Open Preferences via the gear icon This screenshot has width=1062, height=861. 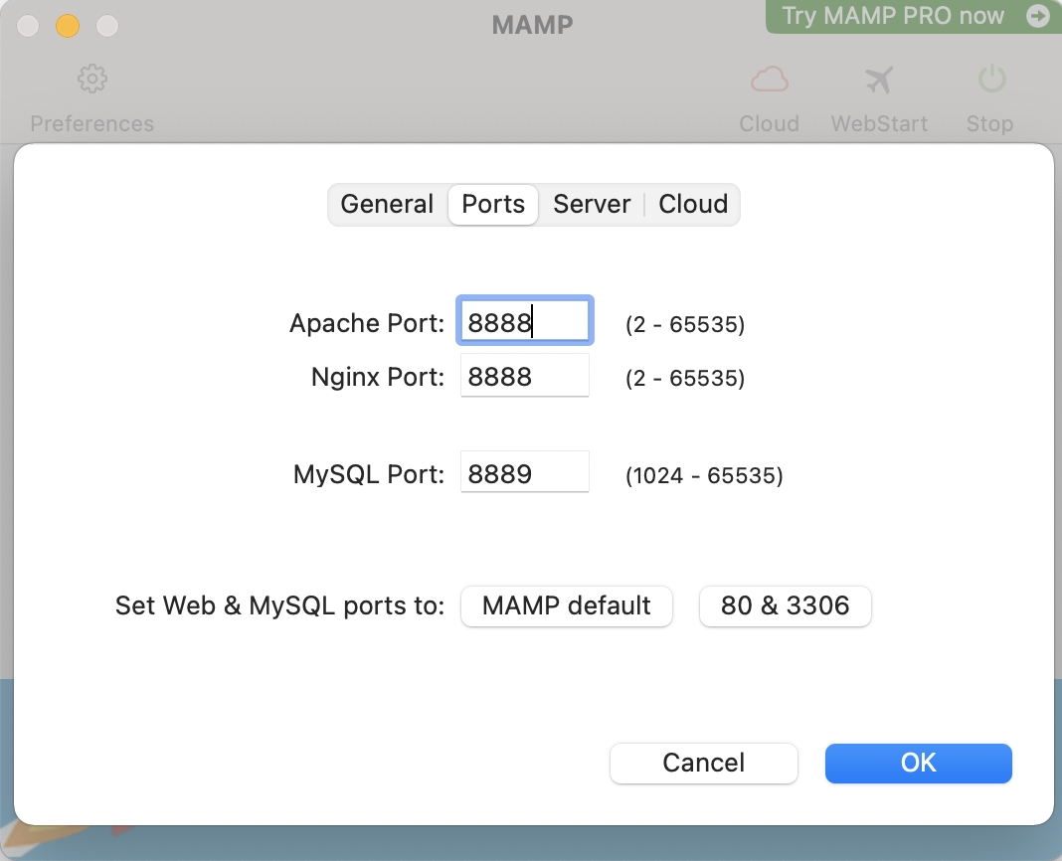pyautogui.click(x=92, y=80)
